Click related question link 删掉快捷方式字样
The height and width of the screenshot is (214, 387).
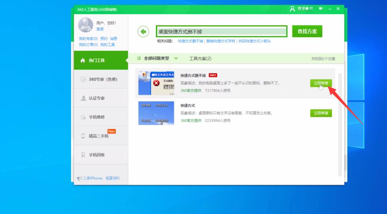point(221,41)
